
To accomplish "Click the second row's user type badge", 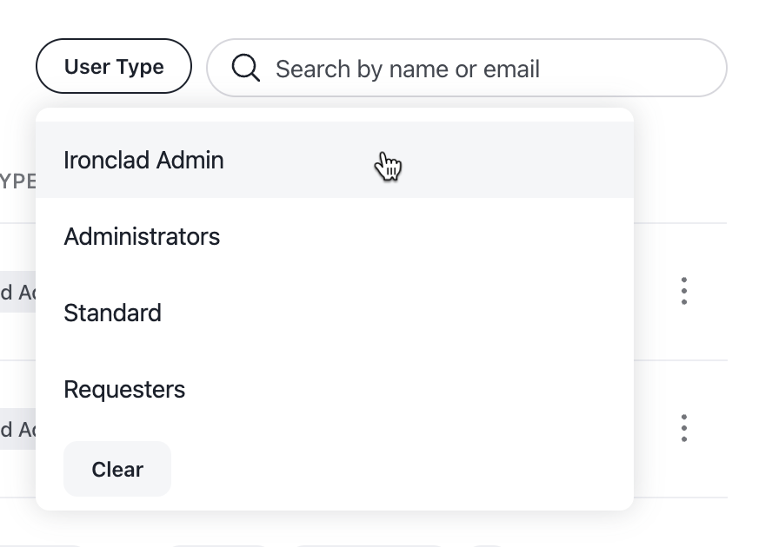I will (17, 429).
